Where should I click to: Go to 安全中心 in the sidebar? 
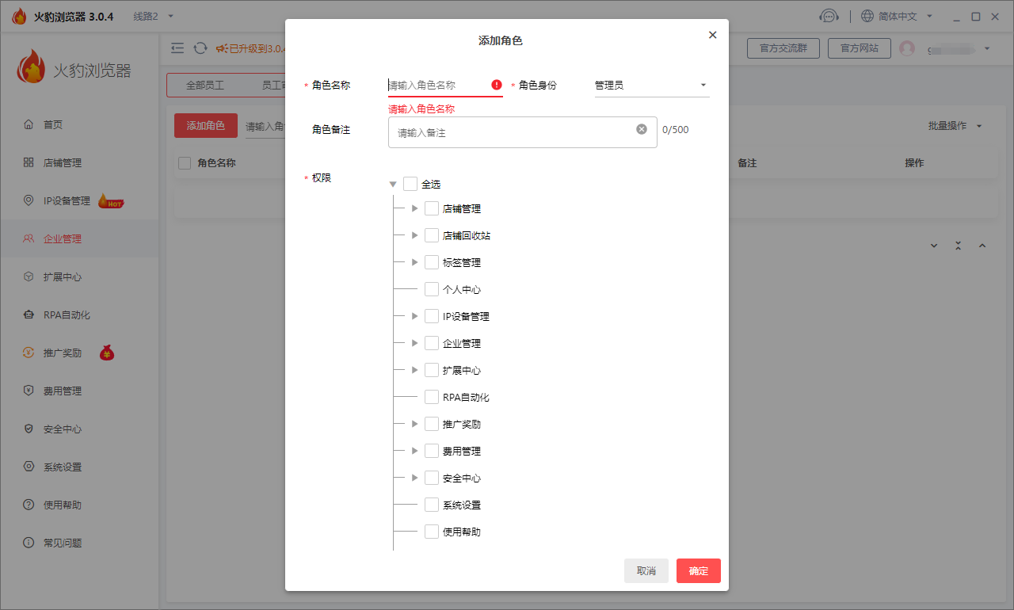click(63, 429)
